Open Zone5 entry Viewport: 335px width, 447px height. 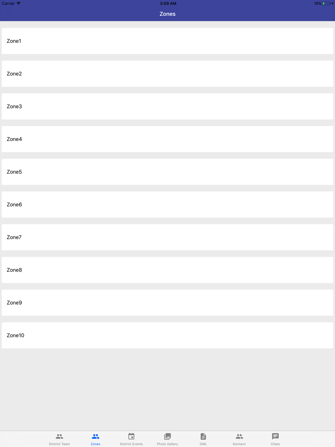click(167, 172)
